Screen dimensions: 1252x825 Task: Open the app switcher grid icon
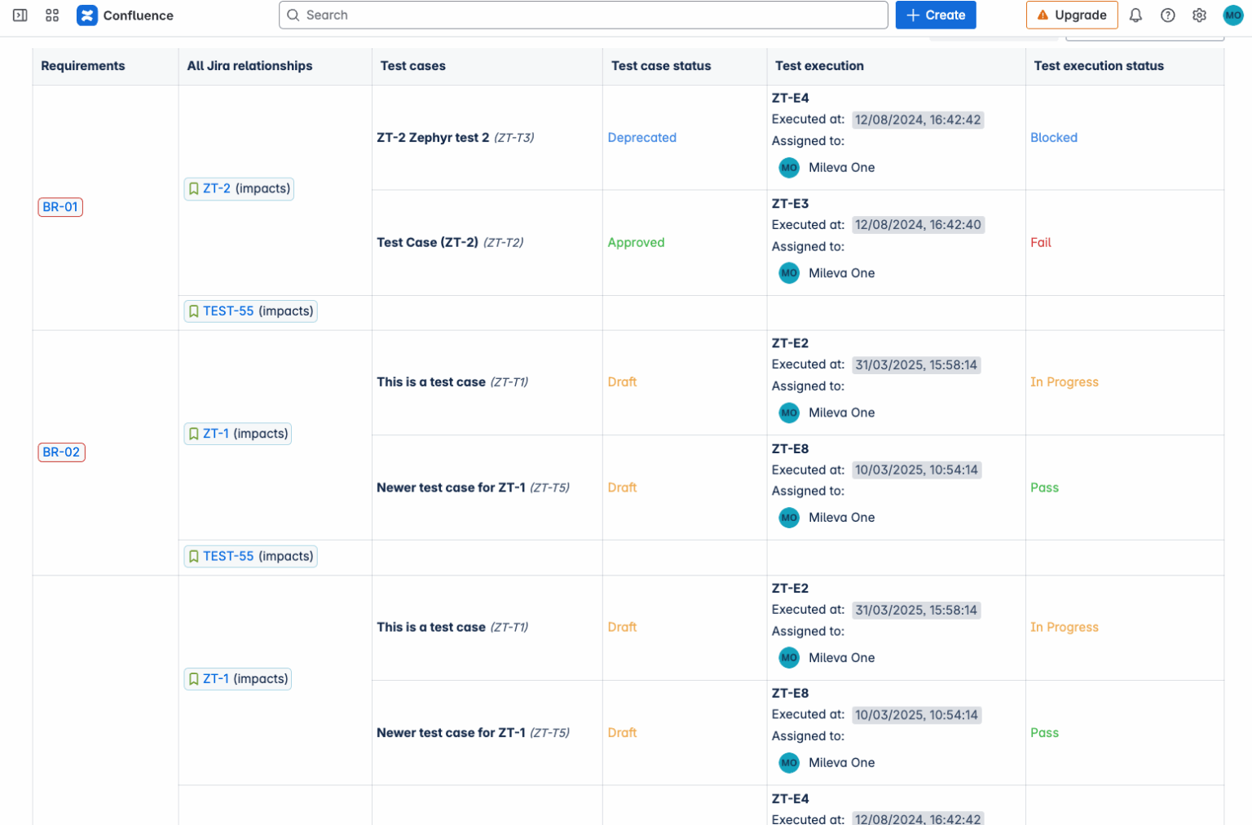coord(51,15)
